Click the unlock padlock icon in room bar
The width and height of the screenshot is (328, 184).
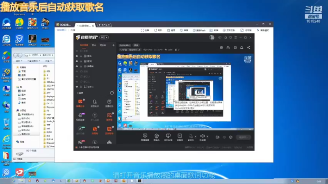(228, 47)
